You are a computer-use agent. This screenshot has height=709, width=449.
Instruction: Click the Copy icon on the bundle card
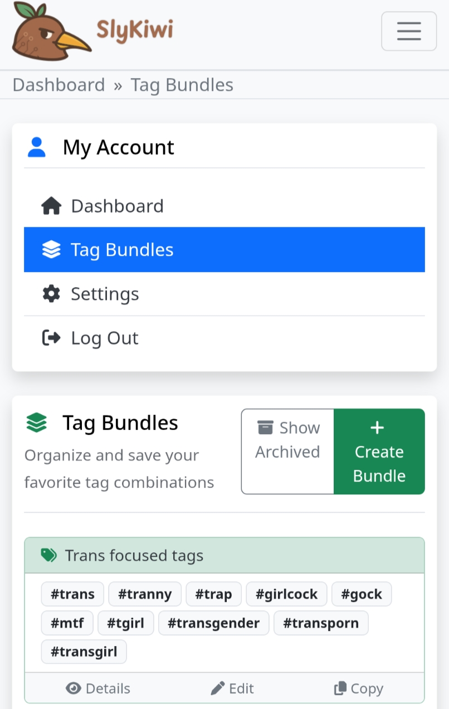[340, 689]
